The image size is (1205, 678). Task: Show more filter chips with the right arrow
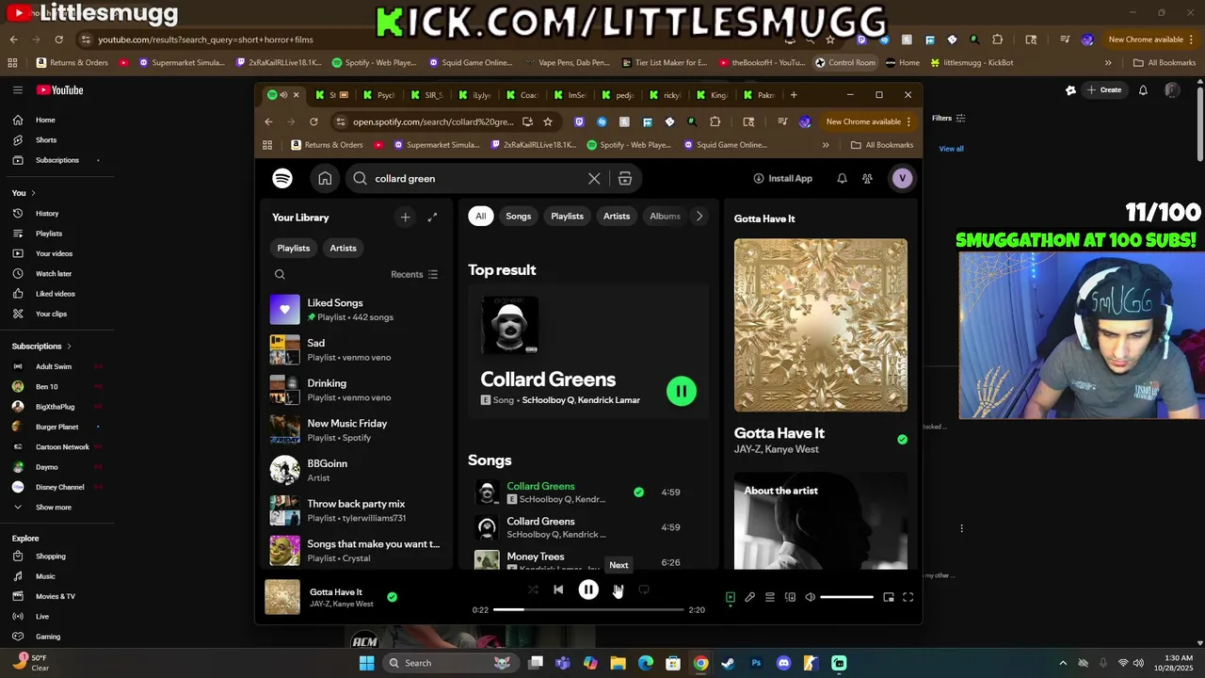699,216
